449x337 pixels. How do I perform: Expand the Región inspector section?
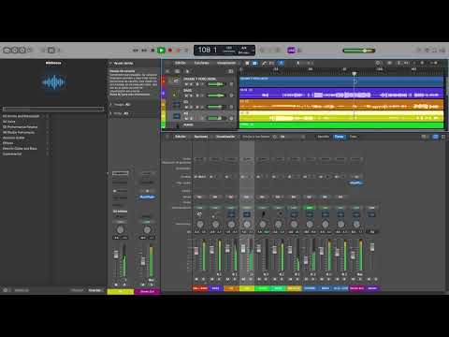110,105
